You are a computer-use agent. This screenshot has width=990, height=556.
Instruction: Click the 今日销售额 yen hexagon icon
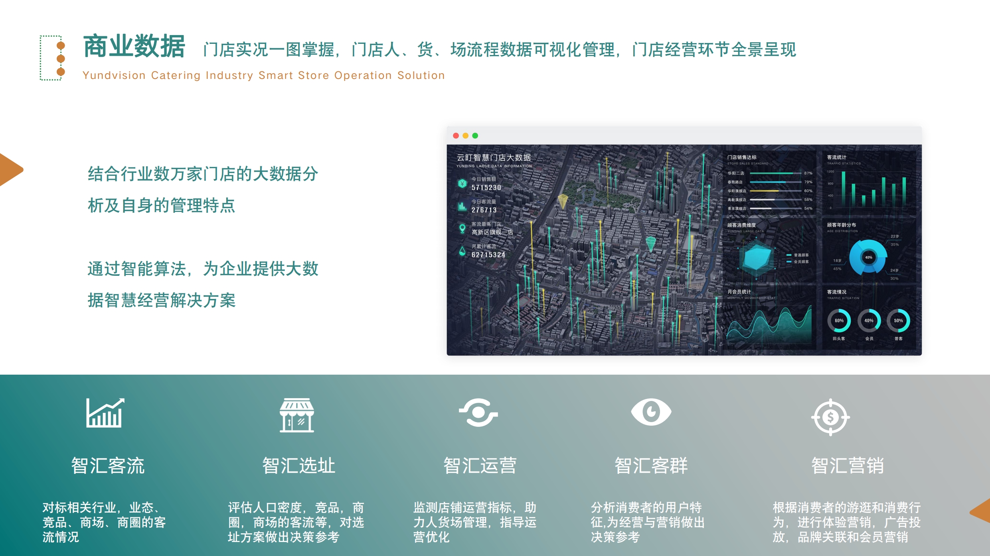tap(462, 183)
